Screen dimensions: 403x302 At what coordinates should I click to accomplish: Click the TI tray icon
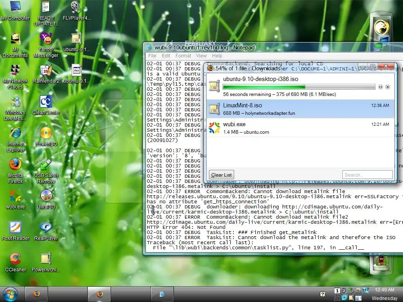pos(366,291)
